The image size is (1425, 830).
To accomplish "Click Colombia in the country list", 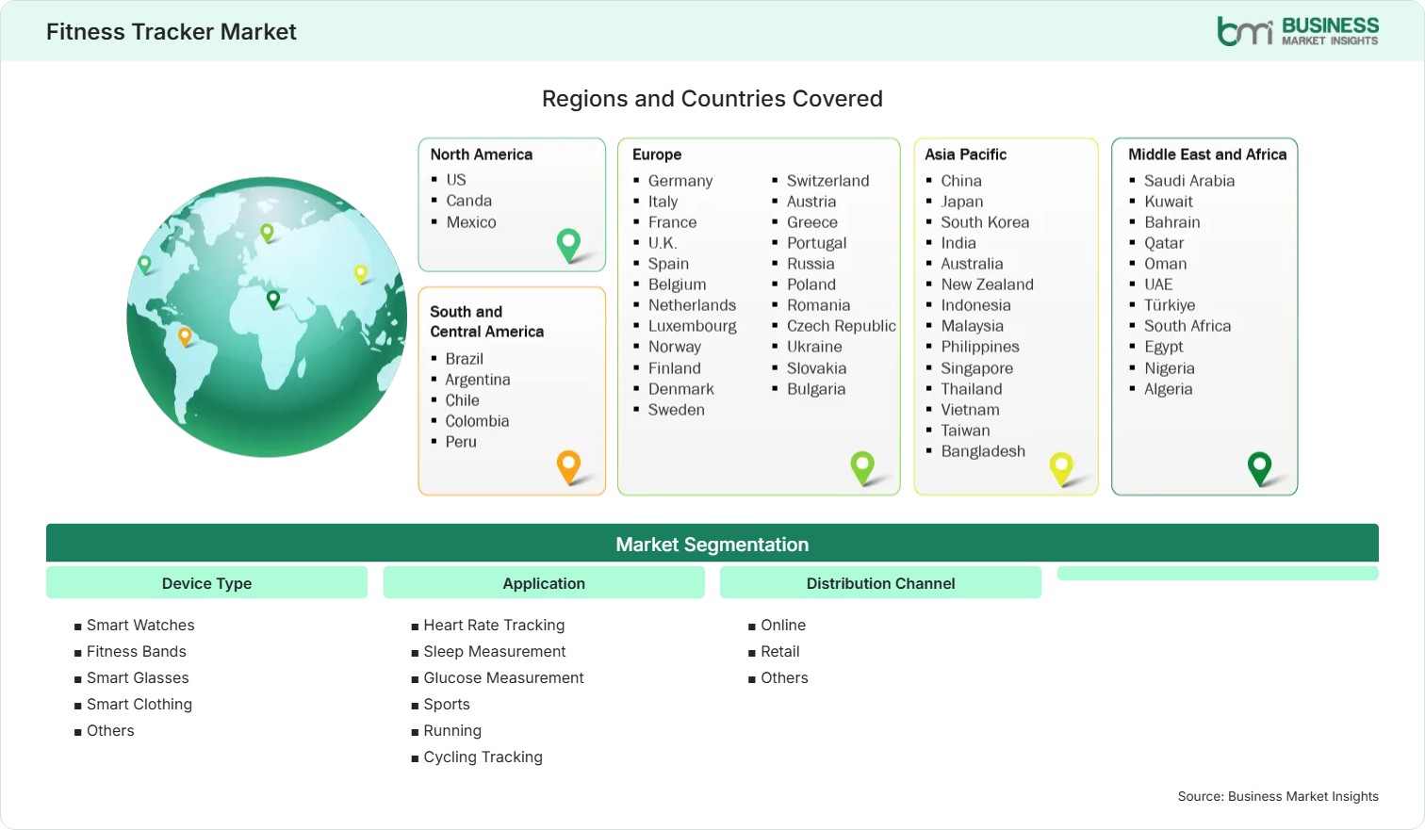I will pos(477,421).
